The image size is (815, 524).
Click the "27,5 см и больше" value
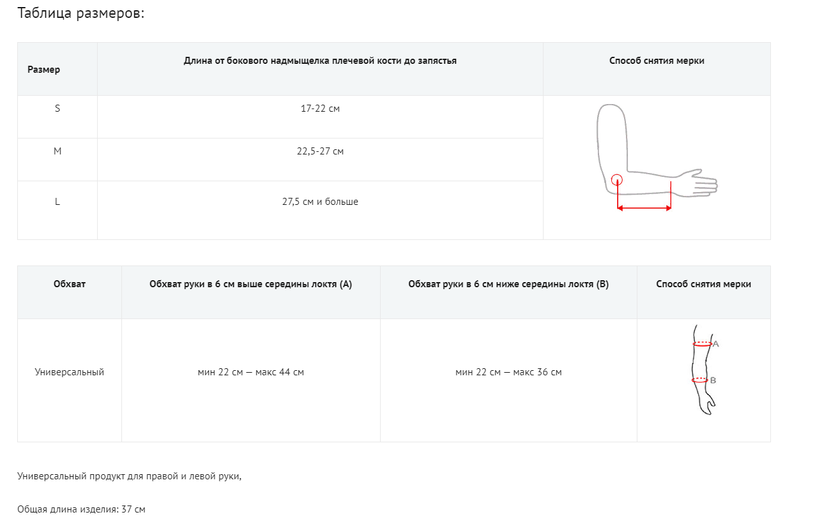pyautogui.click(x=320, y=202)
